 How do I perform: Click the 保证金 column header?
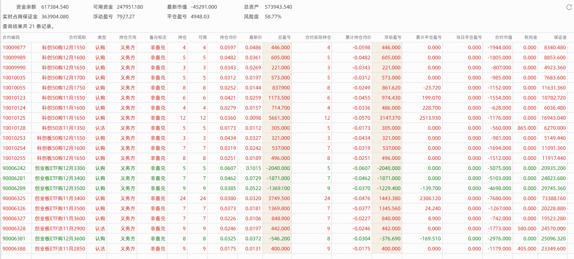tap(560, 37)
